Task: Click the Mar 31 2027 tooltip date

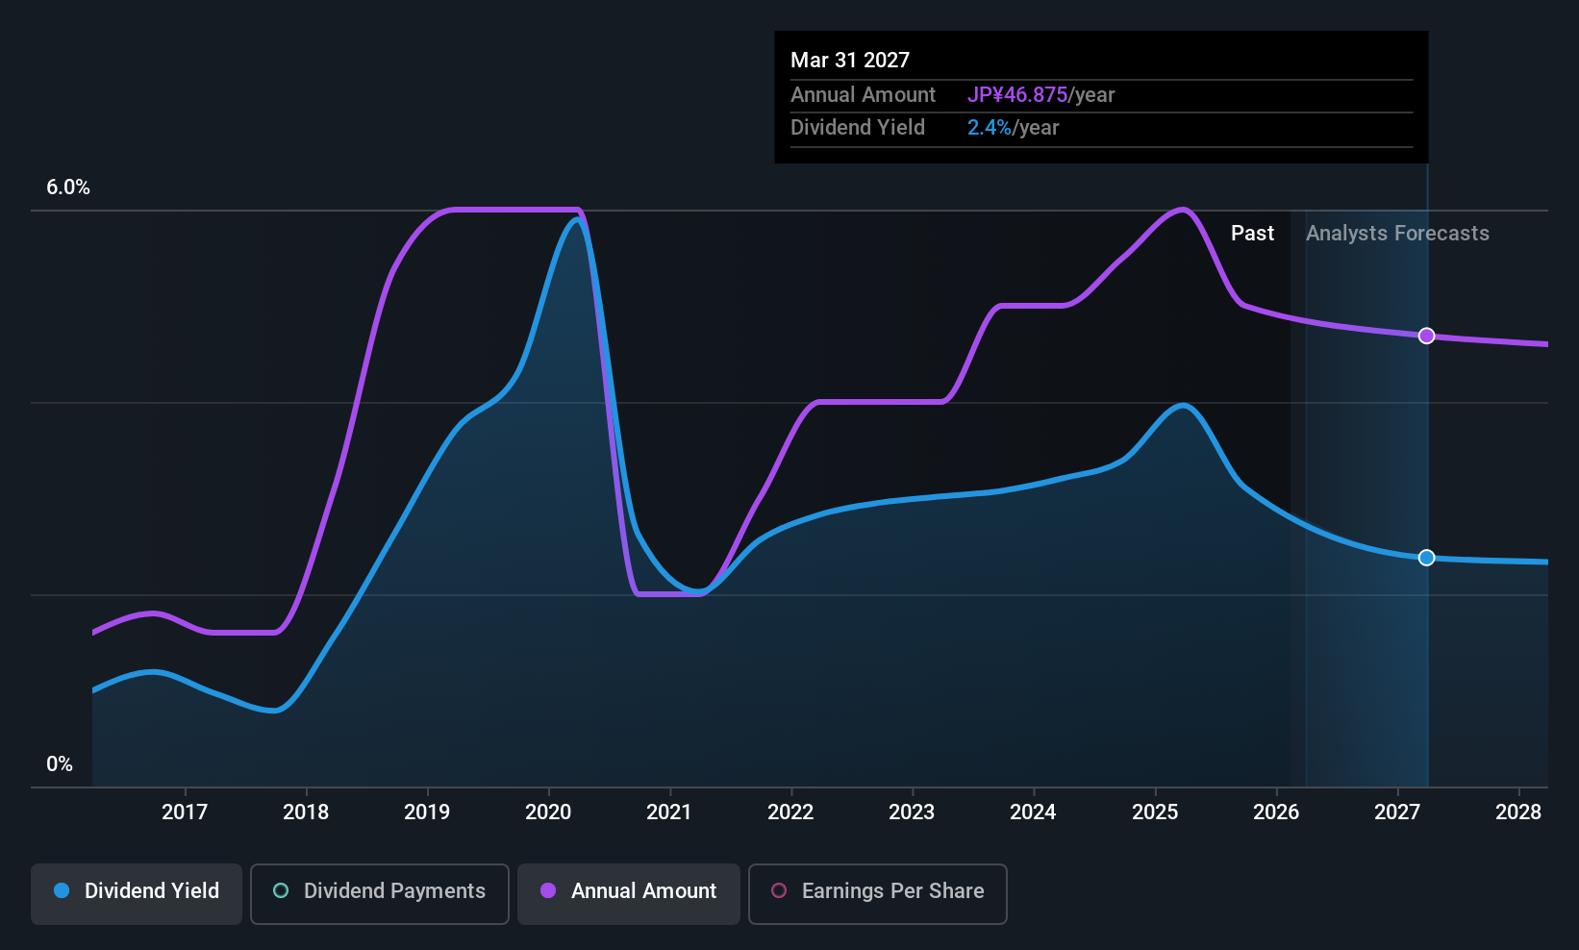Action: pyautogui.click(x=850, y=60)
